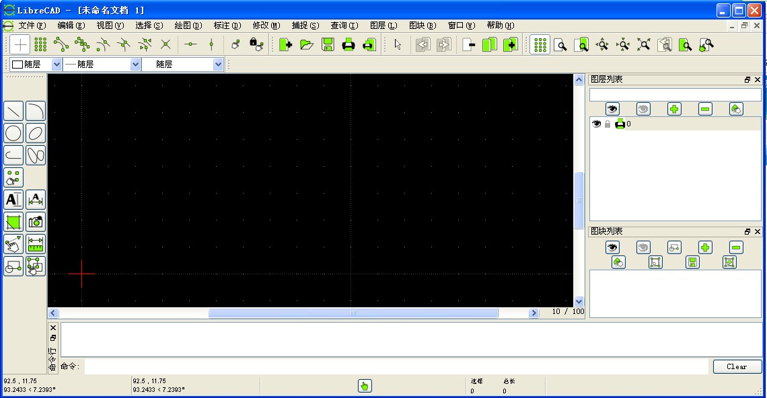Click the horizontal scrollbar thumb under canvas
Viewport: 767px width, 398px height.
353,313
